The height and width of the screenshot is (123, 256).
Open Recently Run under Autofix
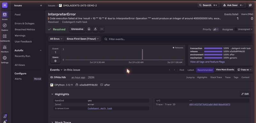pyautogui.click(x=22, y=56)
